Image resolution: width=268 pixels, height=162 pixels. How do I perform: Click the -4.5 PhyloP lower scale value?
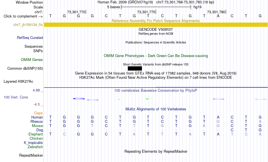[x=37, y=104]
